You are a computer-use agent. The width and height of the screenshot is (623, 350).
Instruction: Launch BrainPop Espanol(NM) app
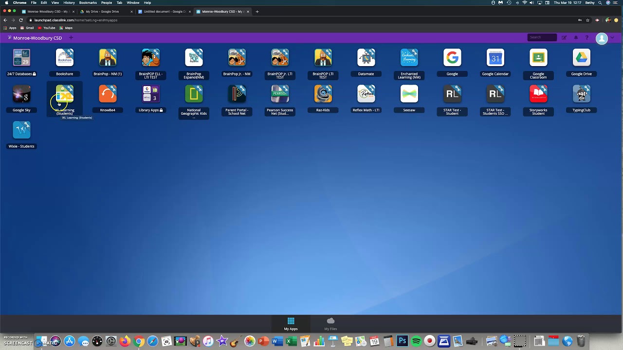point(194,58)
